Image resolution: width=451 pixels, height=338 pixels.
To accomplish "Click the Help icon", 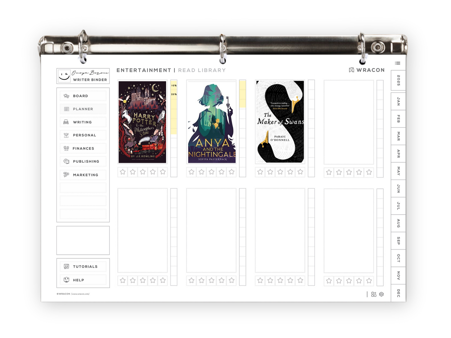I will [x=66, y=280].
